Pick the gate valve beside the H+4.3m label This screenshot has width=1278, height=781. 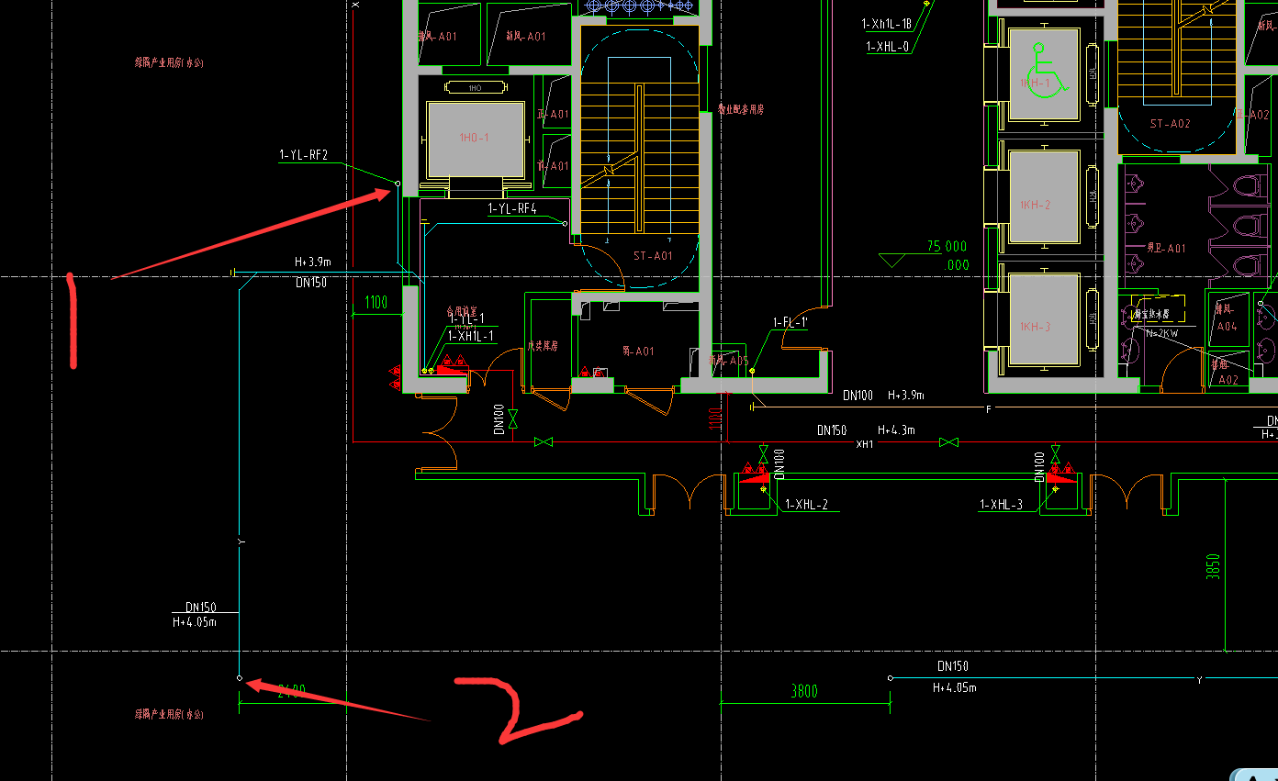click(949, 442)
